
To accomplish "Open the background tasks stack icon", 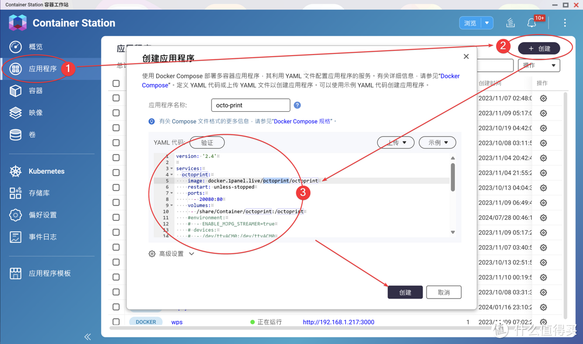I will pos(511,23).
